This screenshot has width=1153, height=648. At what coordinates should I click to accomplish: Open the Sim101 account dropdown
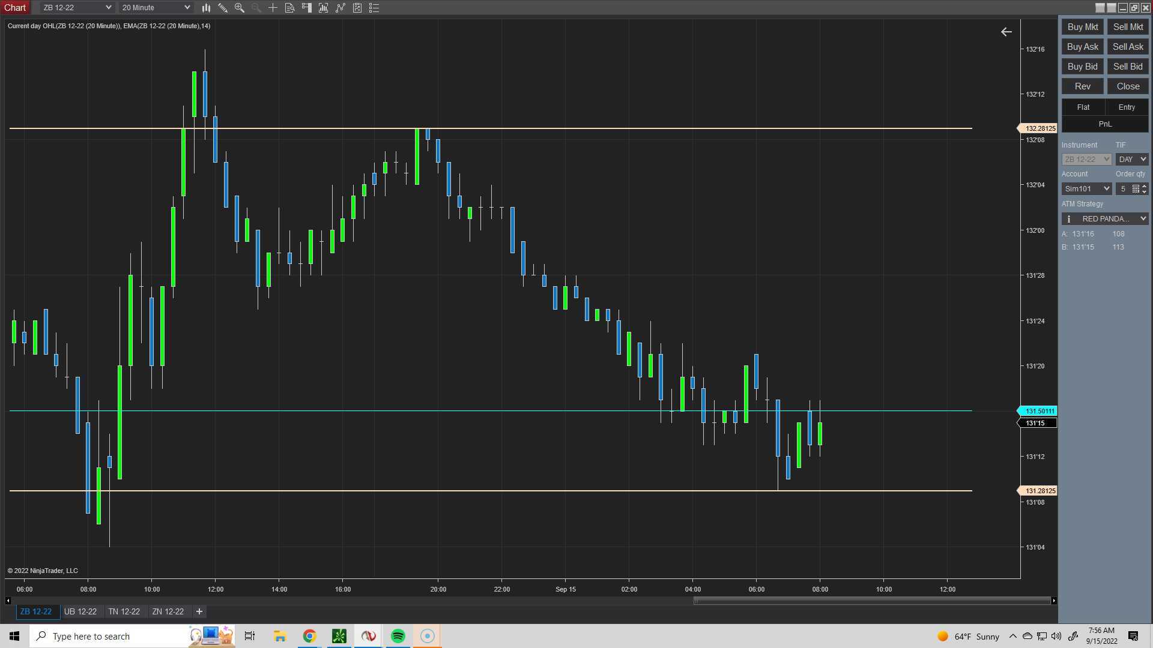pos(1086,188)
